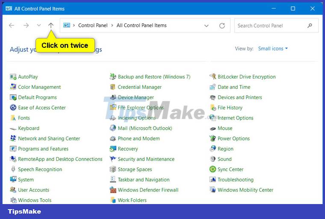
Task: Click the Fonts icon
Action: coord(13,118)
